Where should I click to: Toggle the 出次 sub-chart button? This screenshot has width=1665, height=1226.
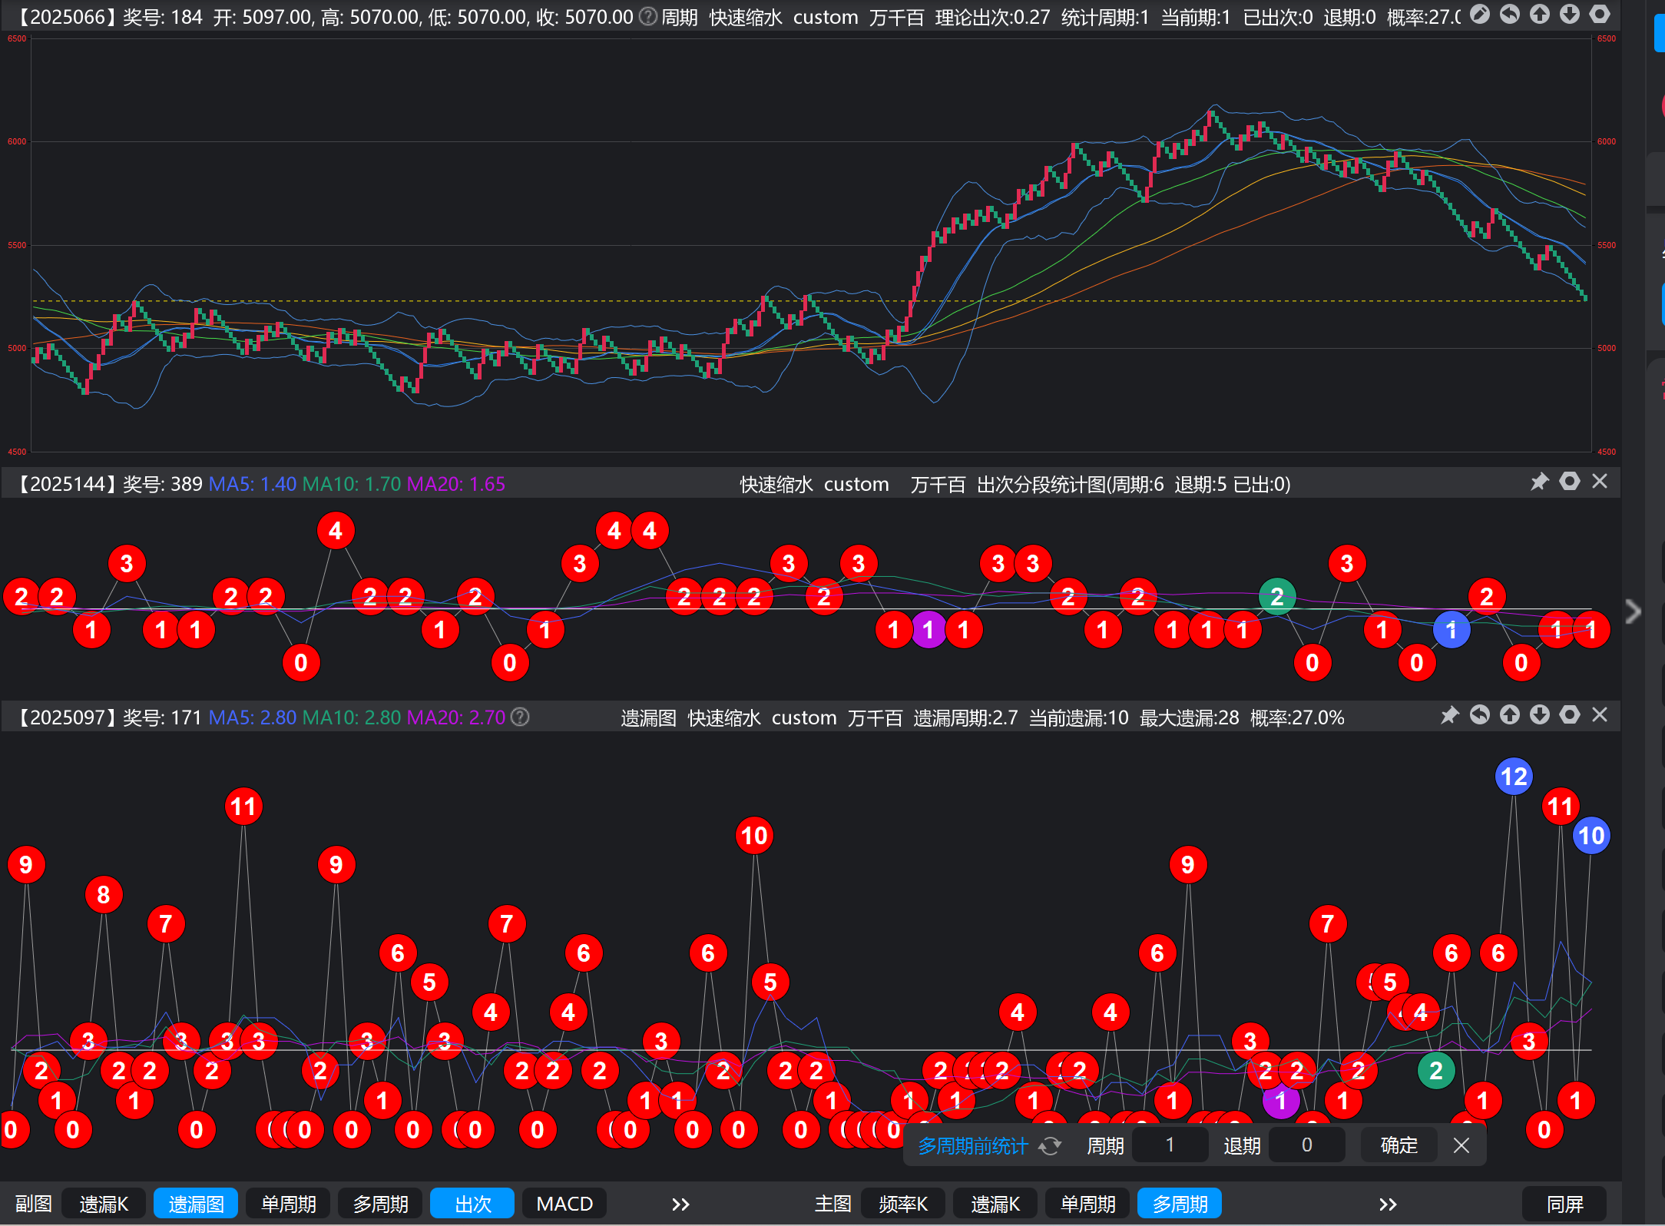click(x=472, y=1204)
